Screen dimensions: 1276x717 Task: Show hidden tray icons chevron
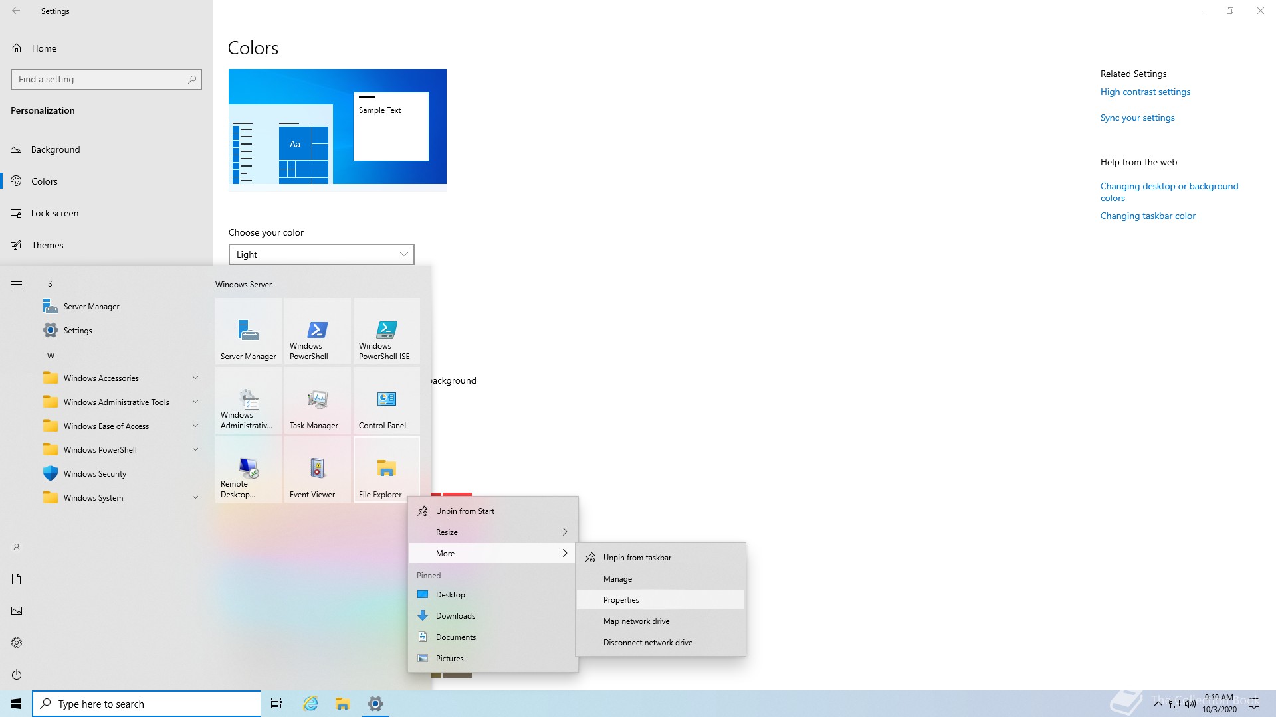click(x=1158, y=704)
